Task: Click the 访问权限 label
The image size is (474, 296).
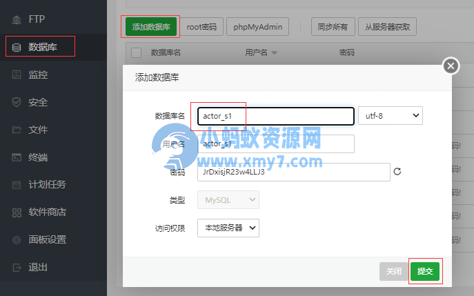Action: coord(170,228)
